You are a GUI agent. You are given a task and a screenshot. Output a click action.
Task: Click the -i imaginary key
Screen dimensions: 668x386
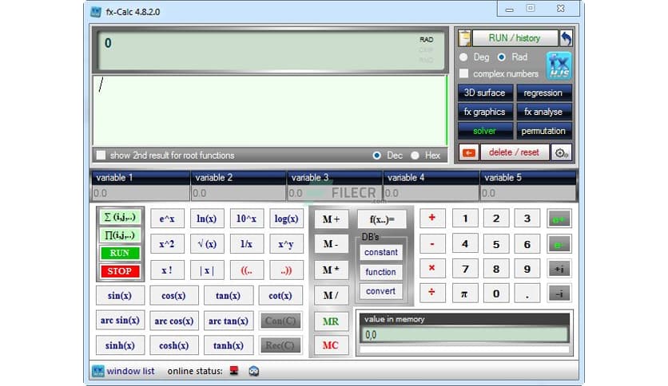559,293
